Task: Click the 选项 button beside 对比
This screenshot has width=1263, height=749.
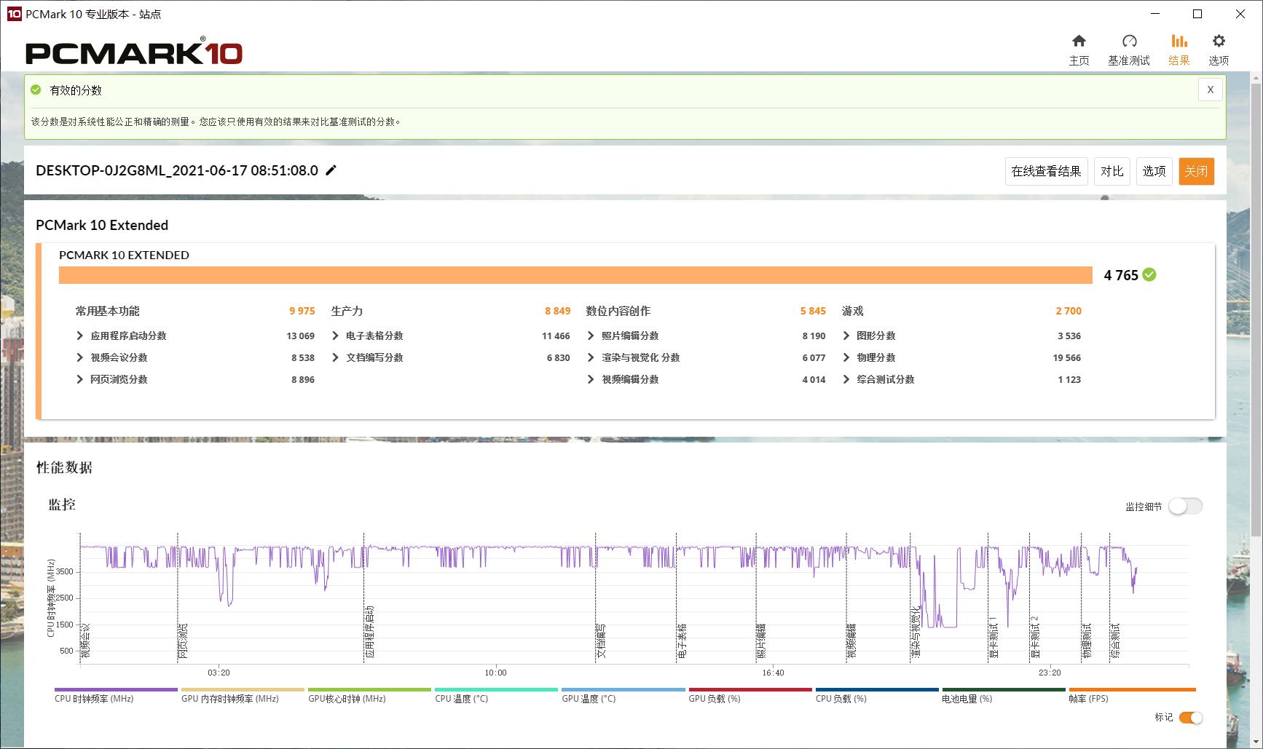Action: (1154, 171)
